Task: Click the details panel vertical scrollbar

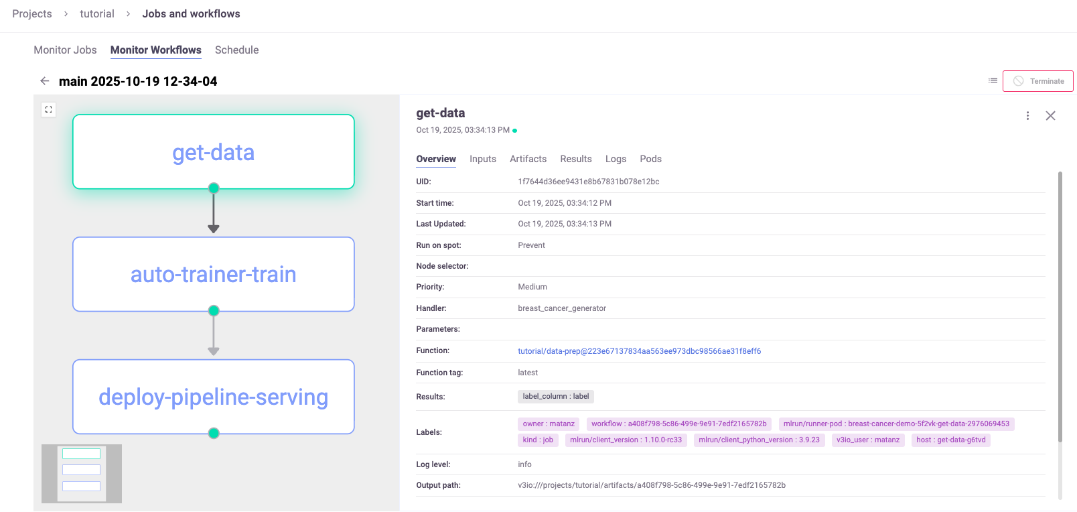Action: pyautogui.click(x=1060, y=307)
